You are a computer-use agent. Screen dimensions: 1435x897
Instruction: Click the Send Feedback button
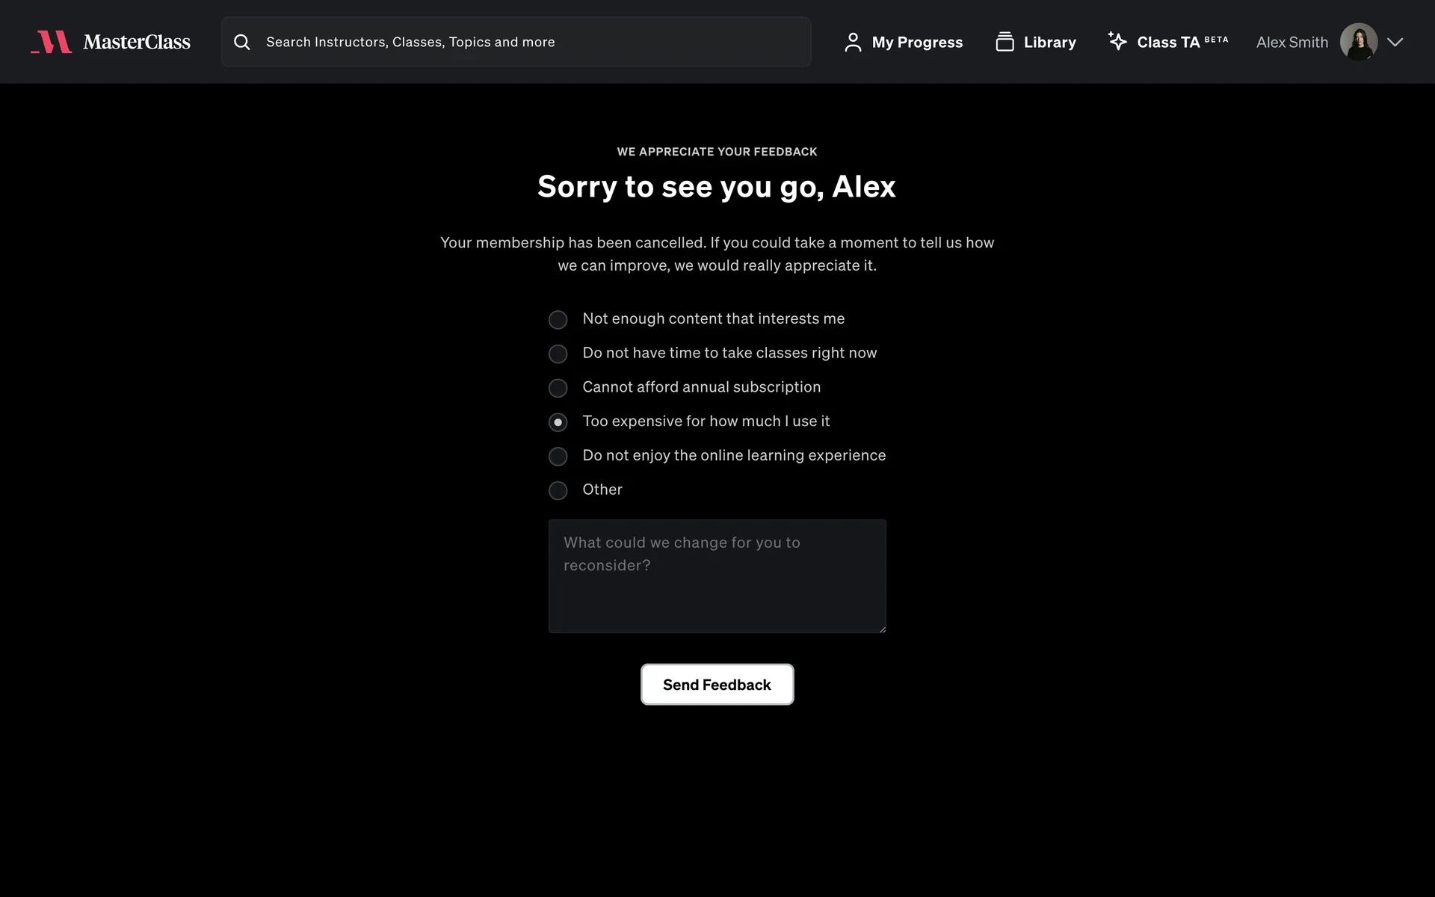coord(717,685)
